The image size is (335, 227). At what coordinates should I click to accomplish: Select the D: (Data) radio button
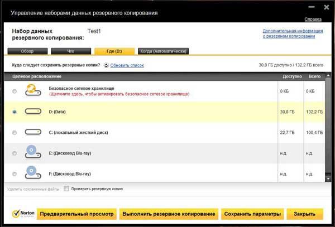pyautogui.click(x=15, y=112)
